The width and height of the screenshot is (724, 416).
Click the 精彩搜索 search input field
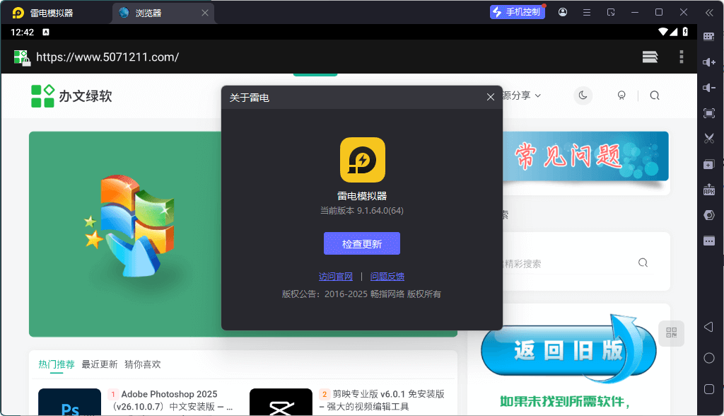568,263
